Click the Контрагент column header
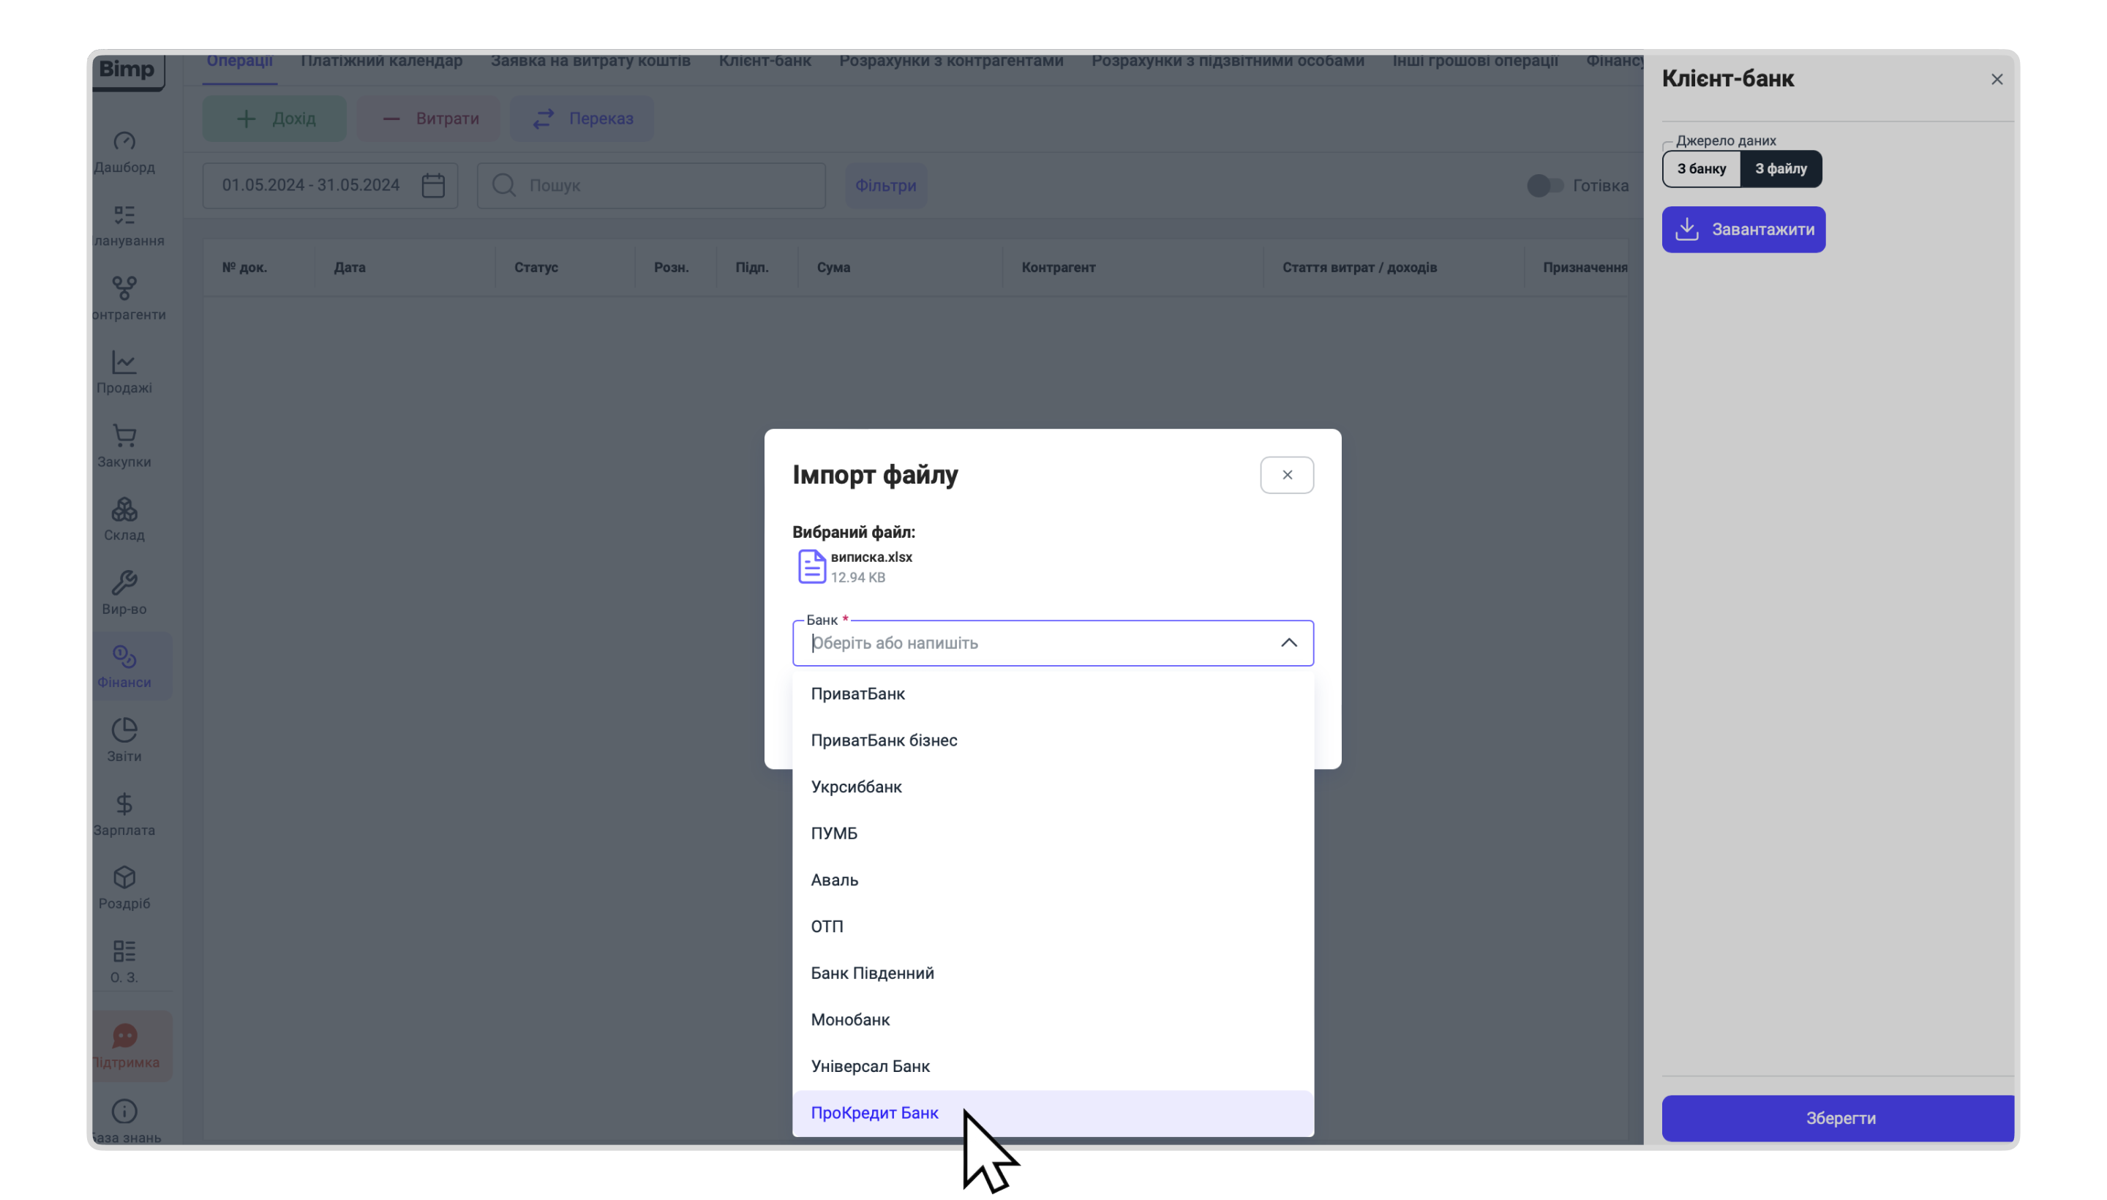 click(1059, 268)
